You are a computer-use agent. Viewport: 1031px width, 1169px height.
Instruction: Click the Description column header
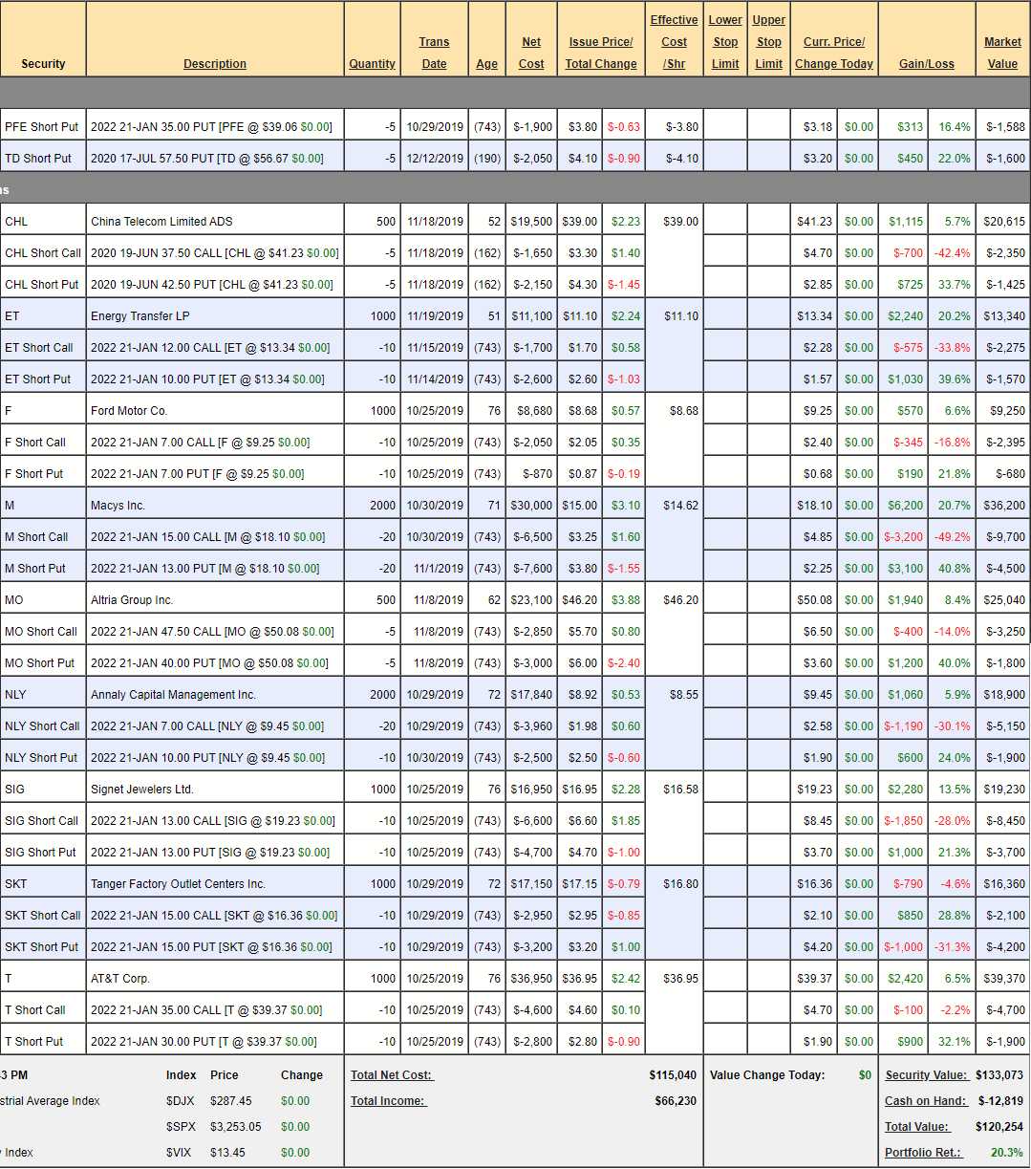click(214, 64)
